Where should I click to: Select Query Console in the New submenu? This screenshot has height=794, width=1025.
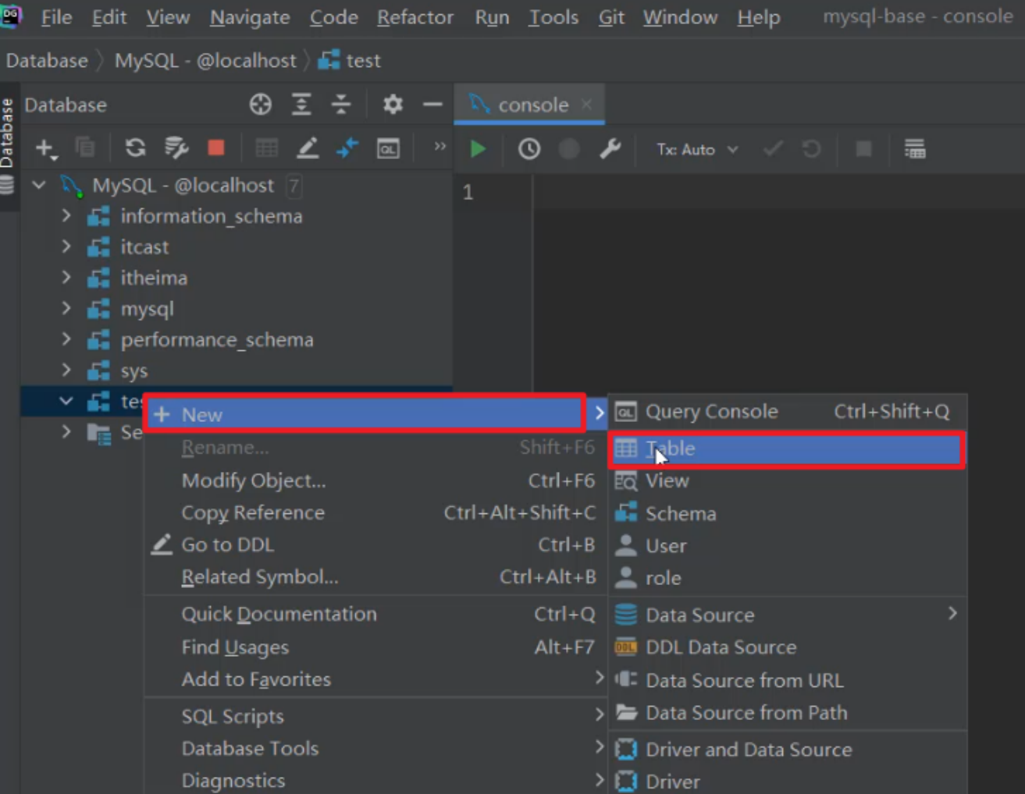click(x=787, y=411)
